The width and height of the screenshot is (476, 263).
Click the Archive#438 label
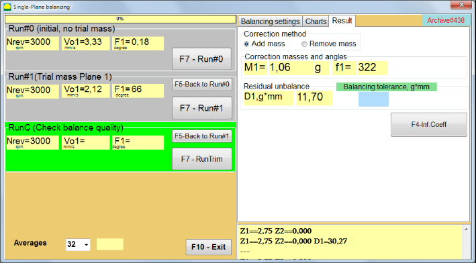point(446,20)
